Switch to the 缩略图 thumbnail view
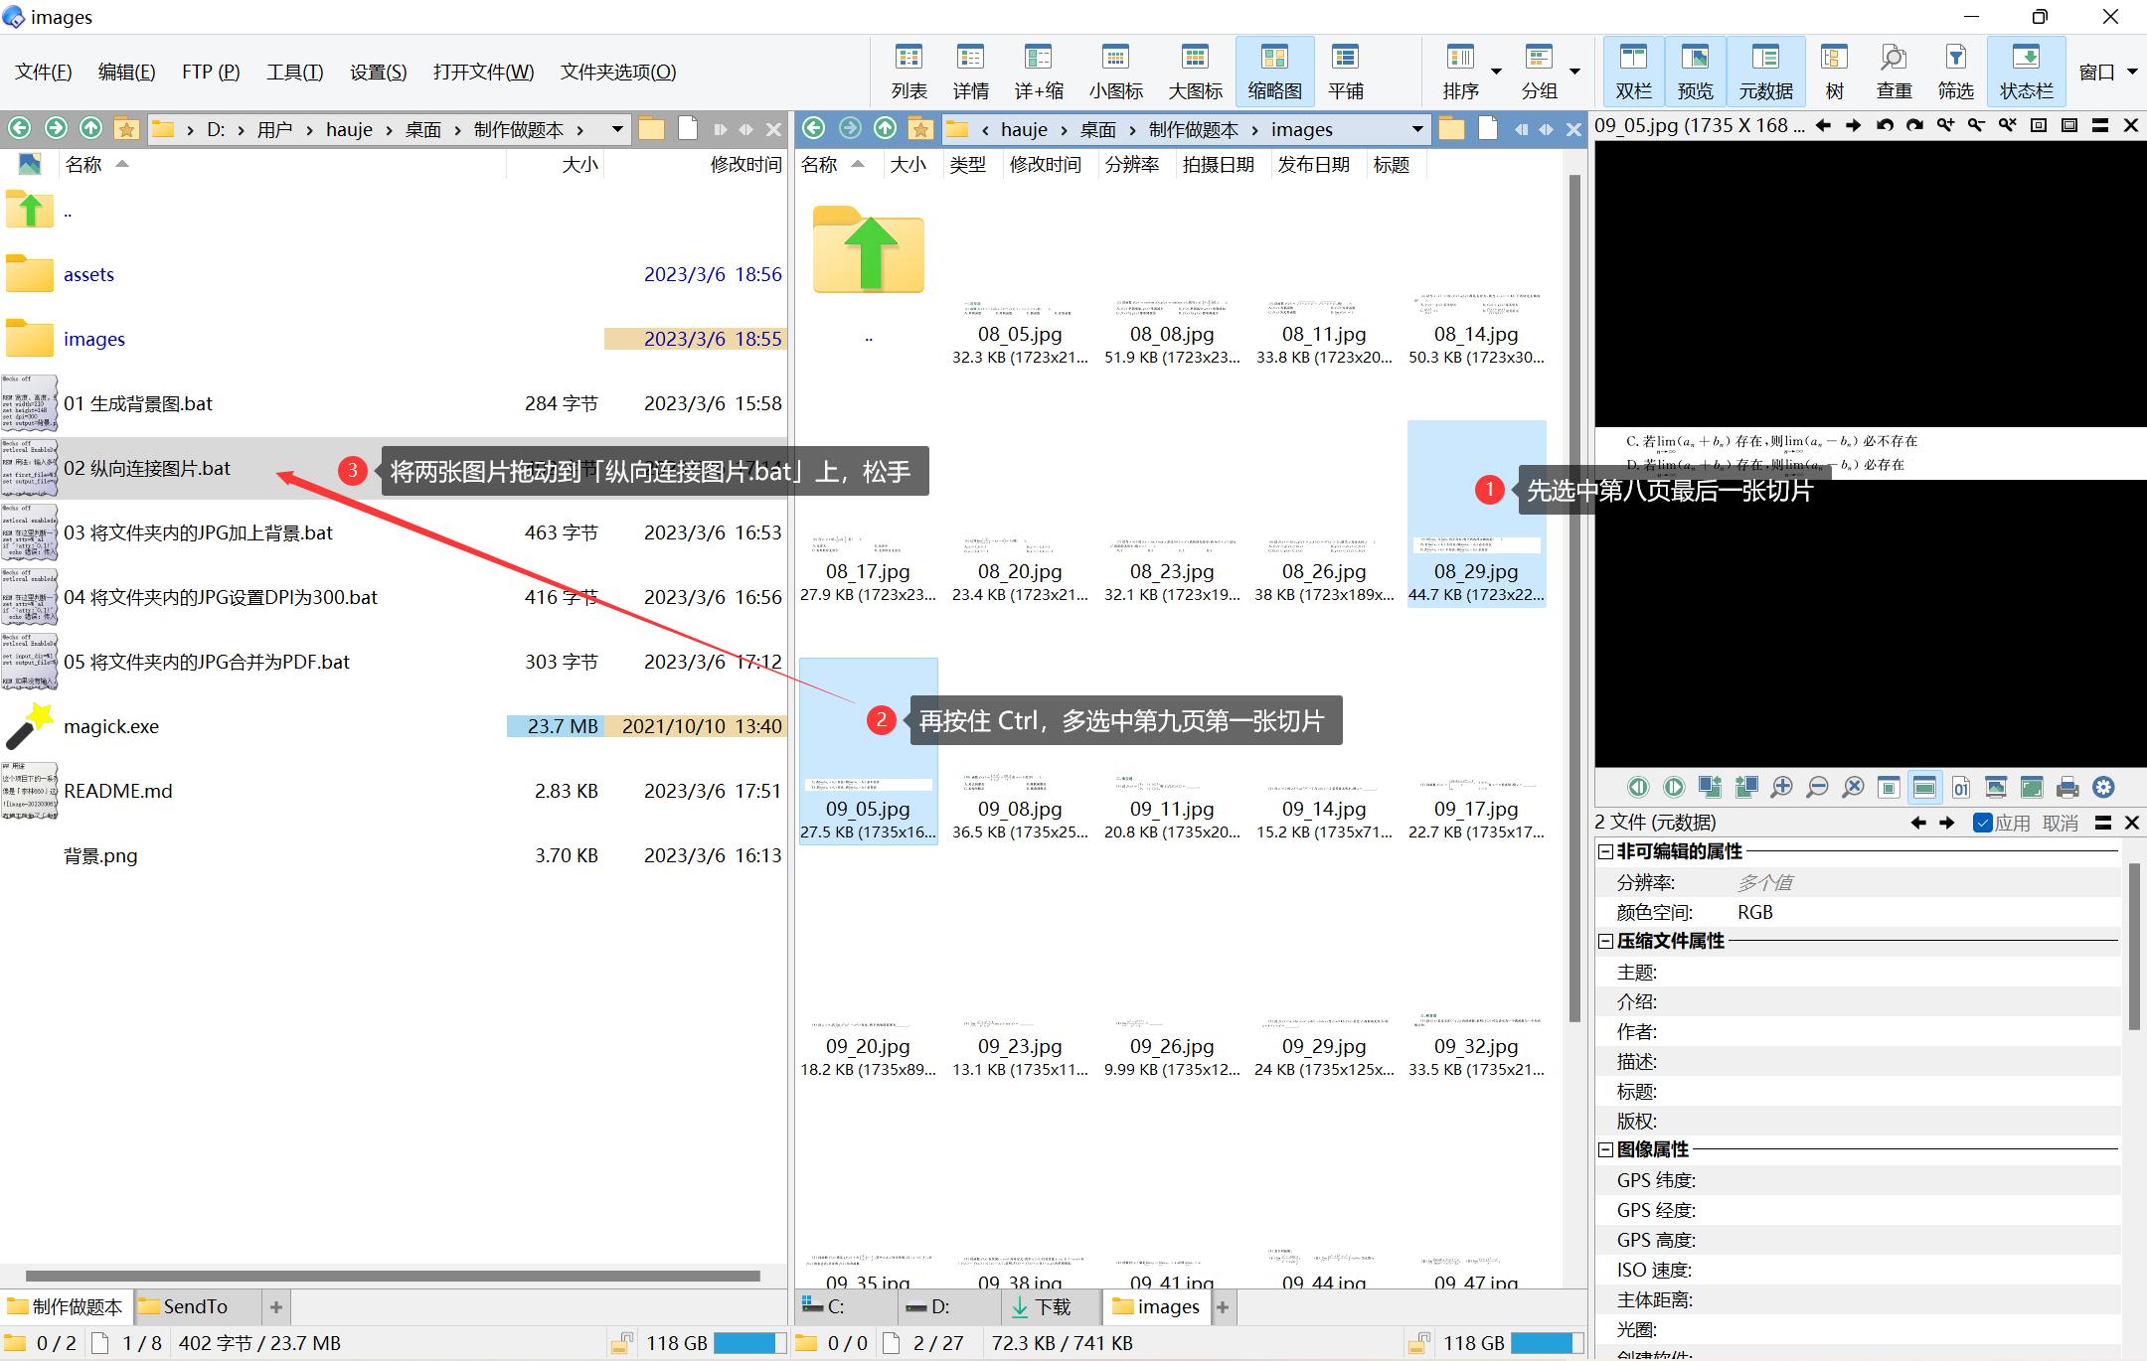2147x1361 pixels. (1274, 72)
